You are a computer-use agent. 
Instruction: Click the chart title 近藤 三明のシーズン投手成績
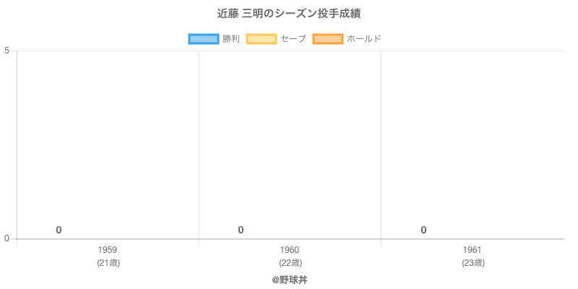[289, 14]
